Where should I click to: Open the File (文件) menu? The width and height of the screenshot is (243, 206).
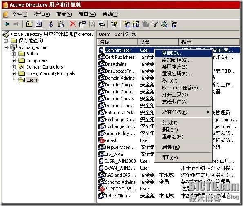tap(20, 14)
